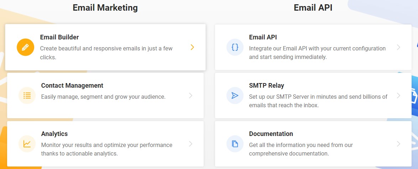This screenshot has width=418, height=169.
Task: Click 'Easily manage, segment and grow' description
Action: click(104, 97)
